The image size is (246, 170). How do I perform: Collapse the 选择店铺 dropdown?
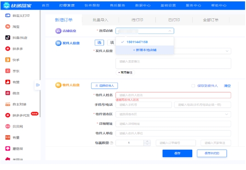[x=170, y=31]
